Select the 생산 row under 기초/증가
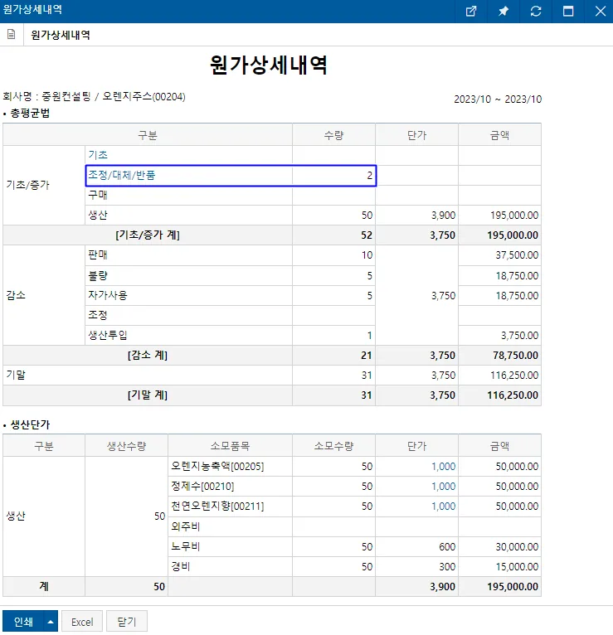This screenshot has width=613, height=635. pyautogui.click(x=98, y=215)
